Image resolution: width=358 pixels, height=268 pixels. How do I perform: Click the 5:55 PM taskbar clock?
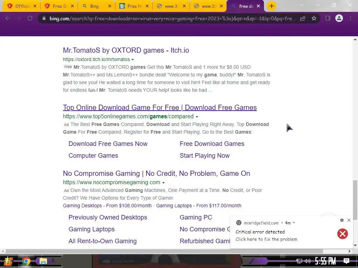[325, 261]
